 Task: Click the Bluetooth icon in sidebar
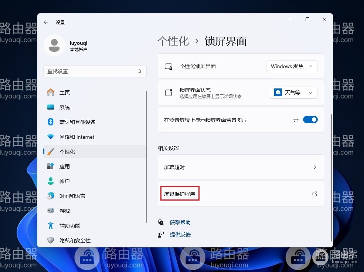tap(51, 122)
